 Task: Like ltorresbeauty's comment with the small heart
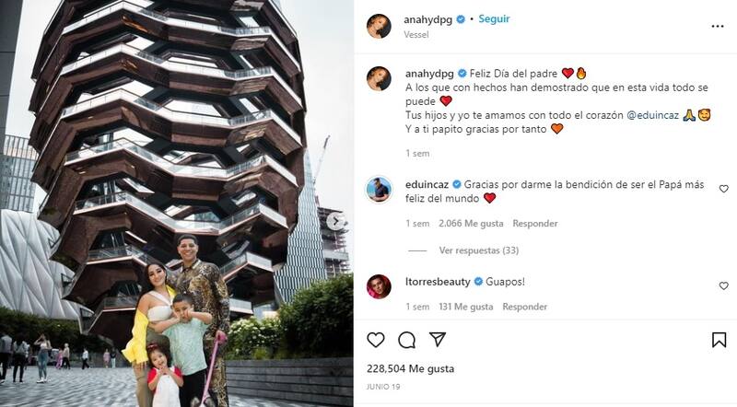click(x=724, y=285)
